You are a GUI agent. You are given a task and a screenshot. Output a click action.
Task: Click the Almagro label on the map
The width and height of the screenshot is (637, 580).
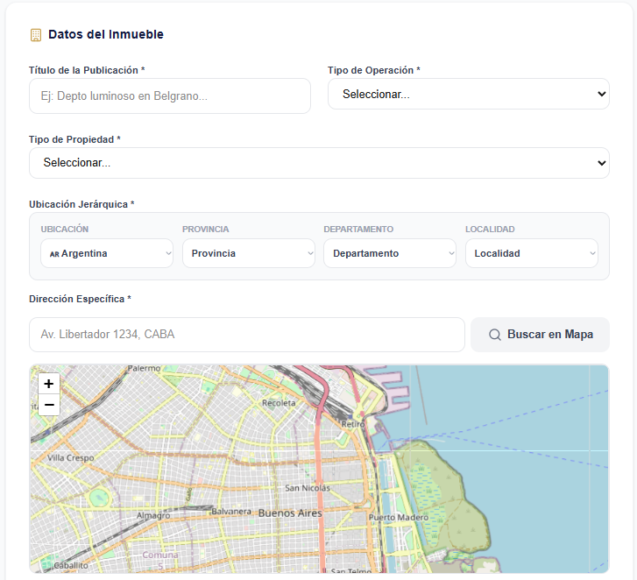click(153, 515)
